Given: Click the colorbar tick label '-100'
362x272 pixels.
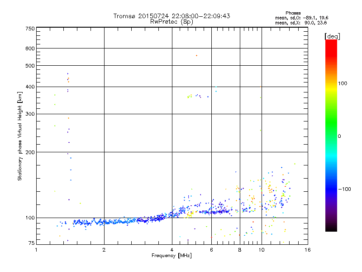Looking at the screenshot, I should [x=344, y=189].
